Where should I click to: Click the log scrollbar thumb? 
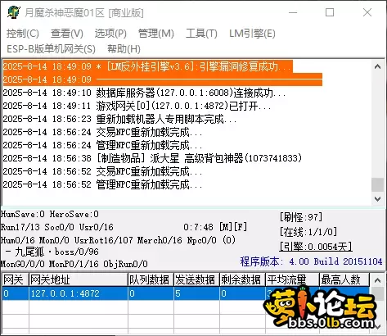pos(377,184)
